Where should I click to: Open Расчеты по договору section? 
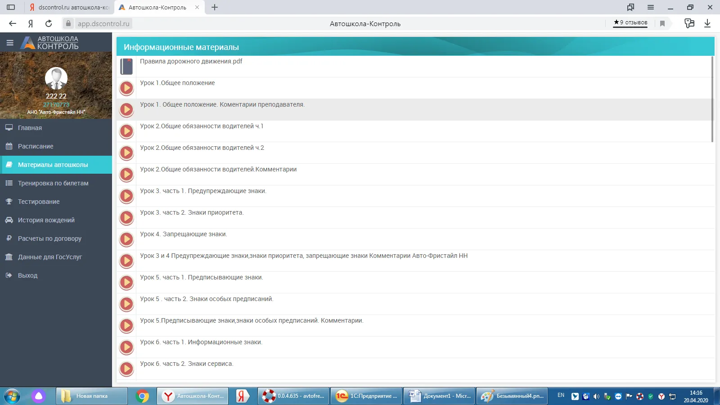coord(56,238)
